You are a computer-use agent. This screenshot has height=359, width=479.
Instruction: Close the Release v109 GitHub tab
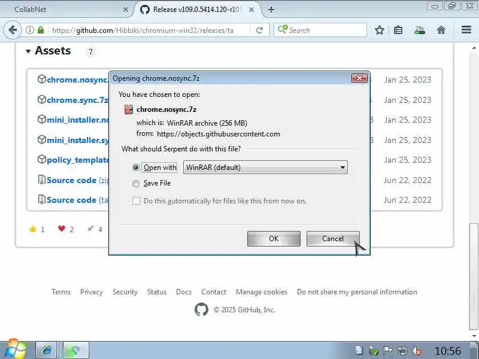coord(251,10)
